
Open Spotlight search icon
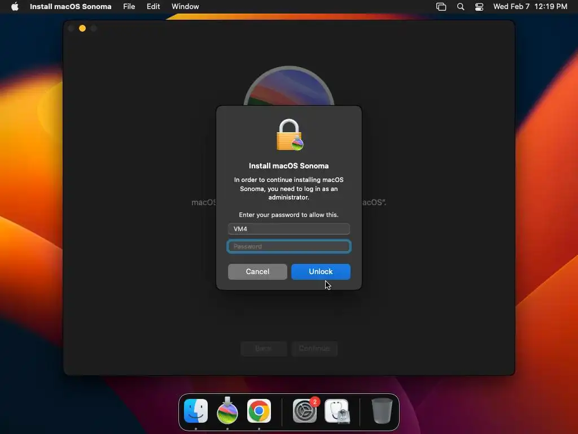pos(461,6)
